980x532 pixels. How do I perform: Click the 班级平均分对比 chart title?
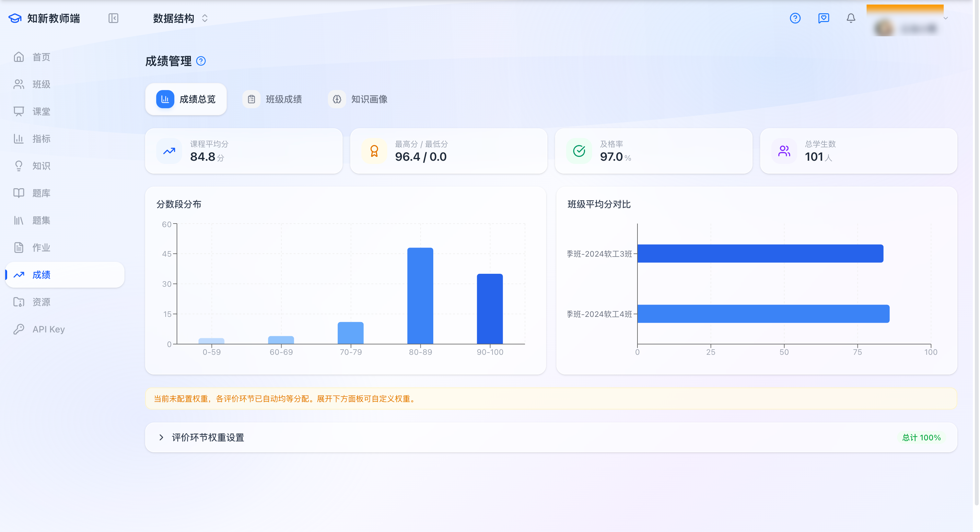click(599, 204)
